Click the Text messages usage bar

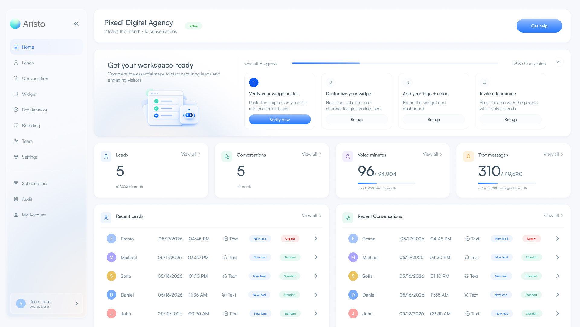pyautogui.click(x=507, y=183)
